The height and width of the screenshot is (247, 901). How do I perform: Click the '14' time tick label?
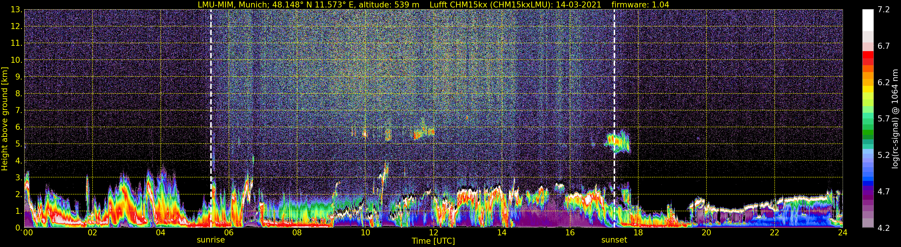coord(501,233)
